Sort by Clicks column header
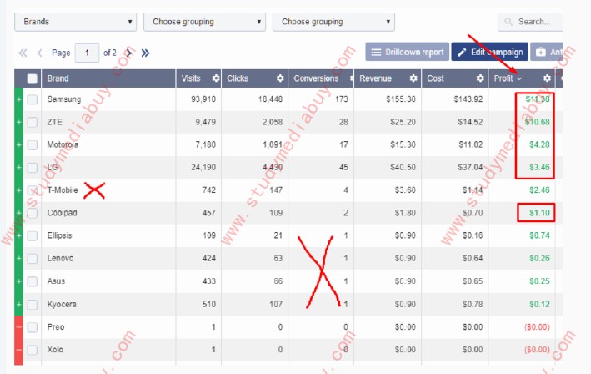 [x=238, y=78]
